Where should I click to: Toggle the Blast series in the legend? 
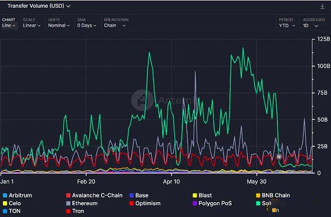(202, 196)
